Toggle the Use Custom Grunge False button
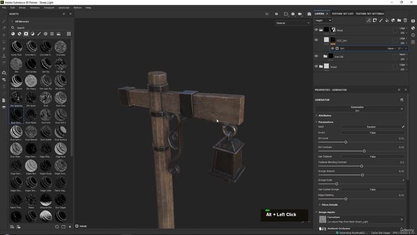Viewport: 417px width, 235px height. 373,189
